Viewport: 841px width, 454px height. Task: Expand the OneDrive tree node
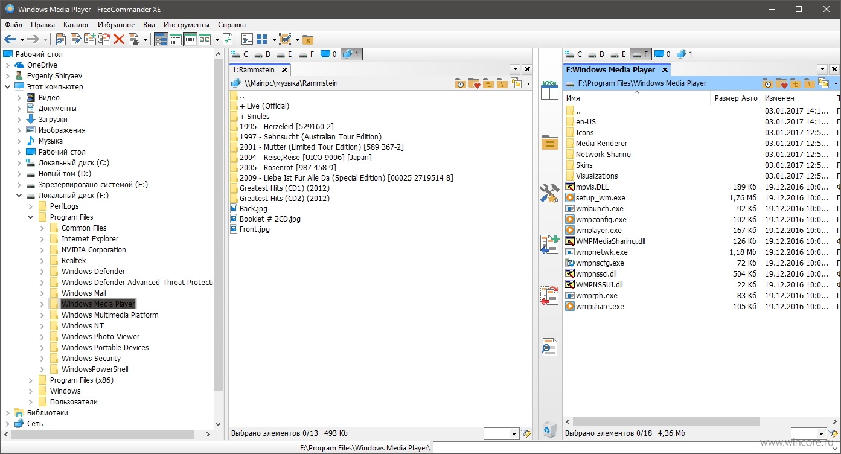click(7, 65)
